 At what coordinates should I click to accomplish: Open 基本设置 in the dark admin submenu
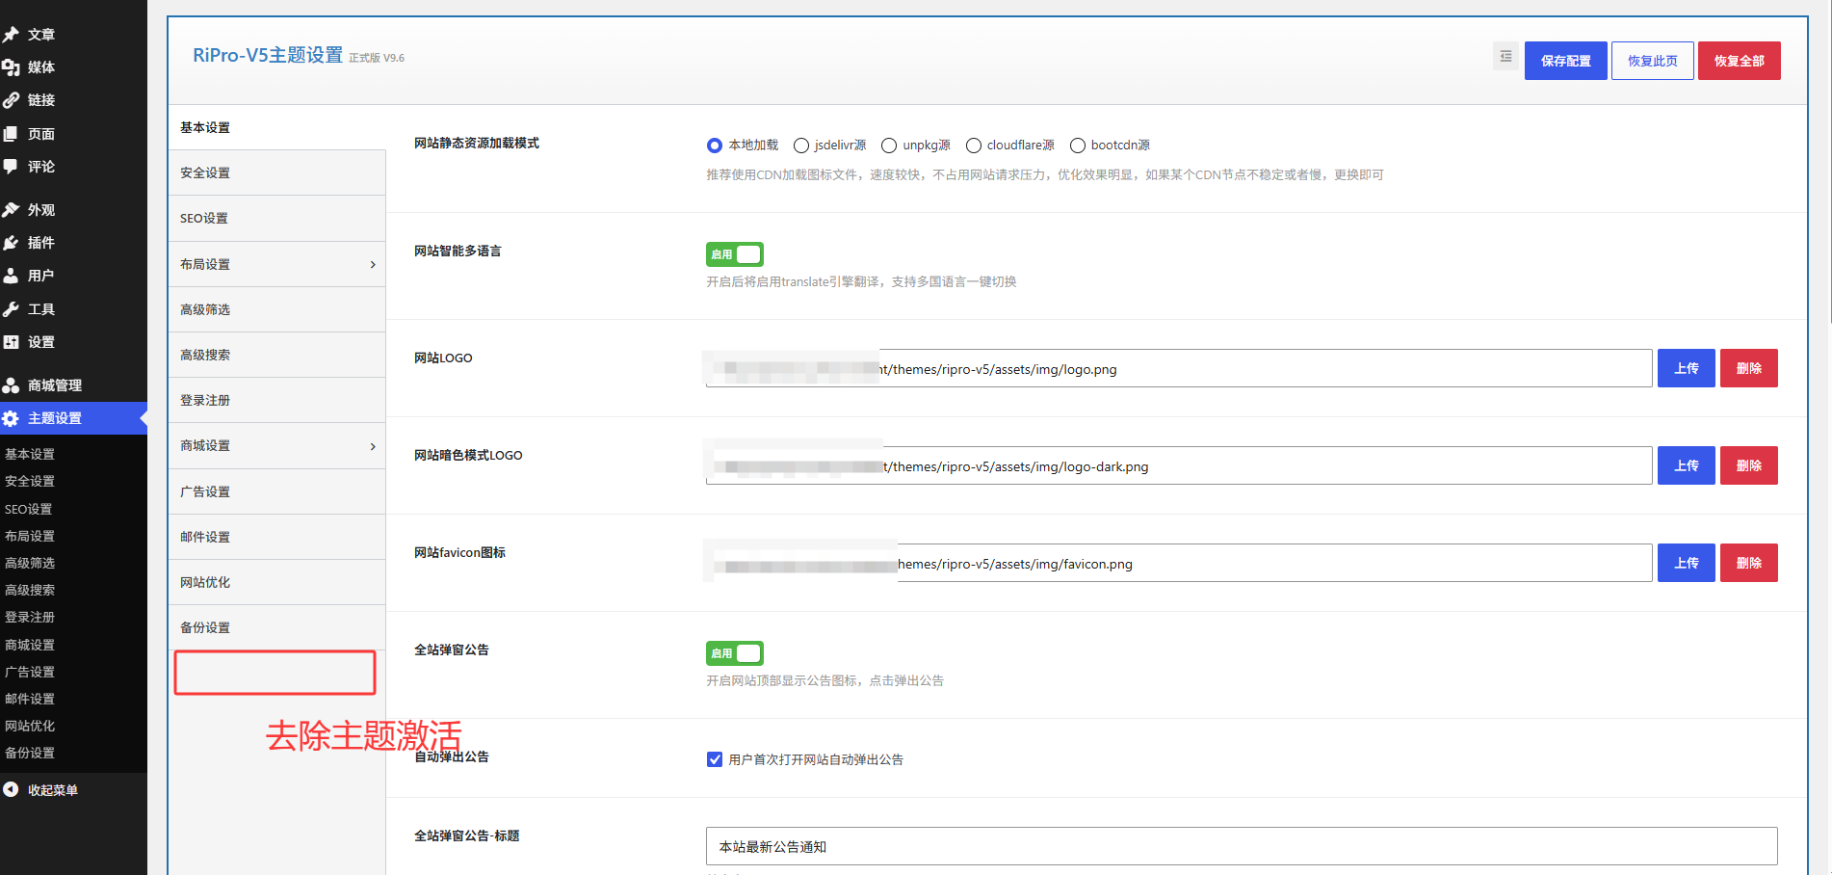(30, 454)
